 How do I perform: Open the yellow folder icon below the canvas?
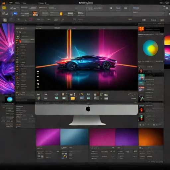pyautogui.click(x=73, y=98)
